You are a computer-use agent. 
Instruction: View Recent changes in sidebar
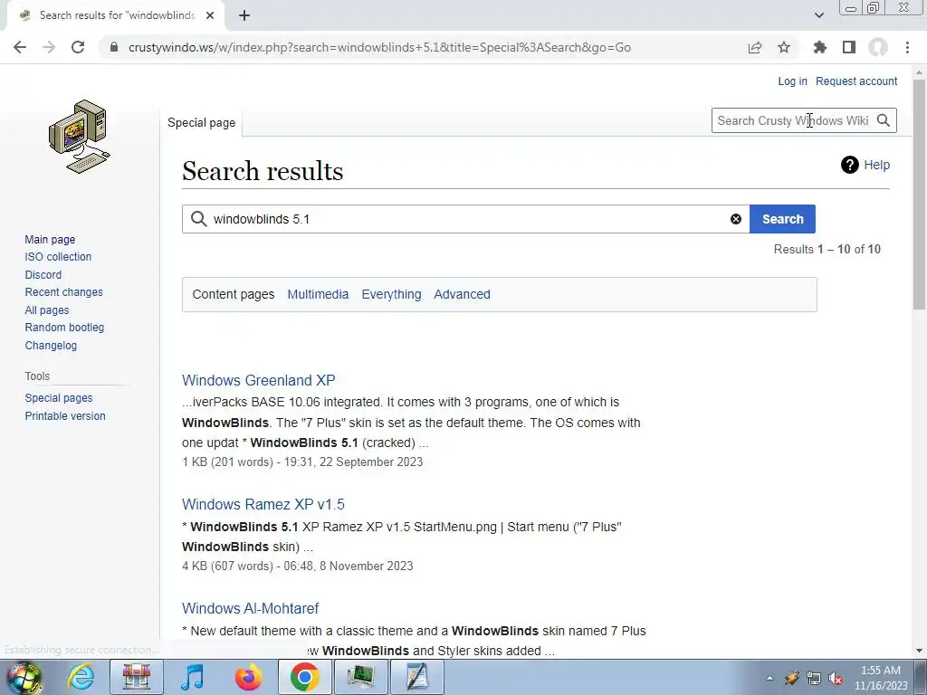64,292
